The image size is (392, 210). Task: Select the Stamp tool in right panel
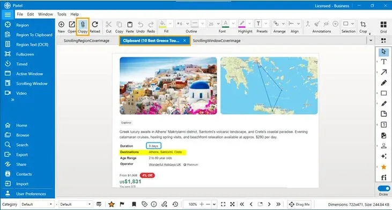(x=383, y=146)
